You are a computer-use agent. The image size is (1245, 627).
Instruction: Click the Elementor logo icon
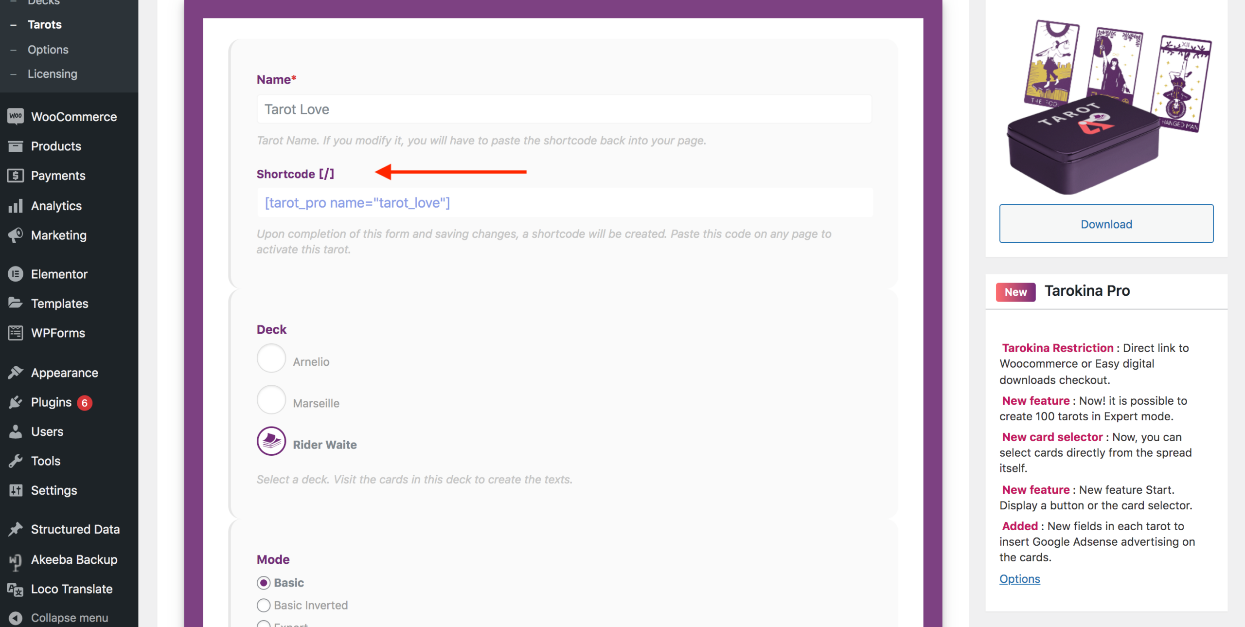[x=16, y=274]
